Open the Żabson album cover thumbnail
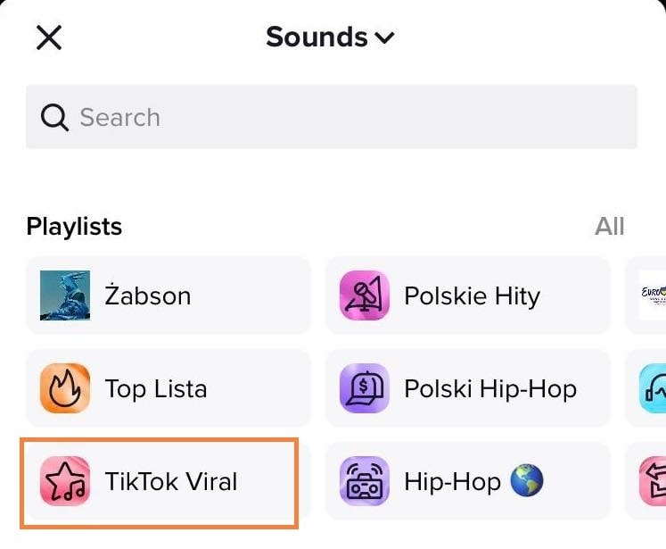Viewport: 666px width, 549px height. coord(65,295)
